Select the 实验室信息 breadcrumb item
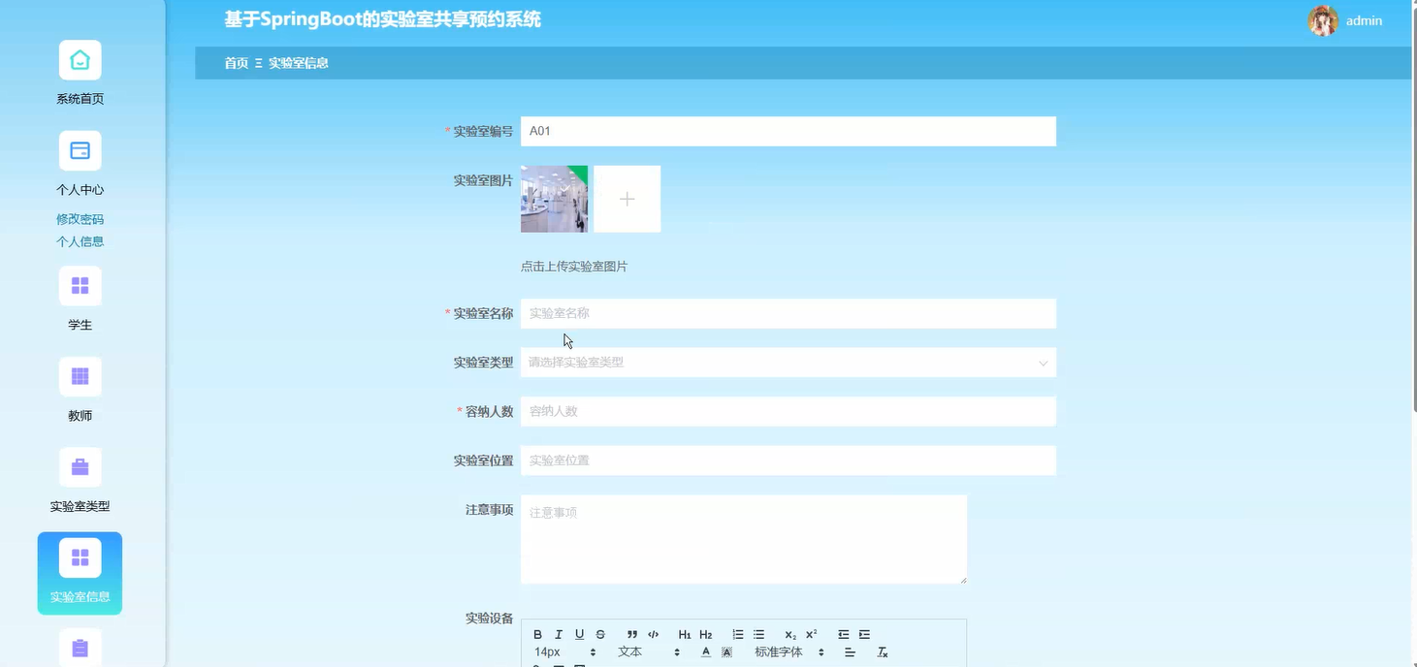1417x667 pixels. (x=298, y=62)
